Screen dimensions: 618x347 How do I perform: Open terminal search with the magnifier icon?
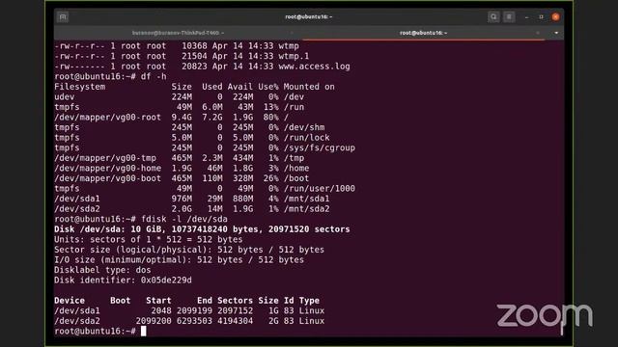493,17
